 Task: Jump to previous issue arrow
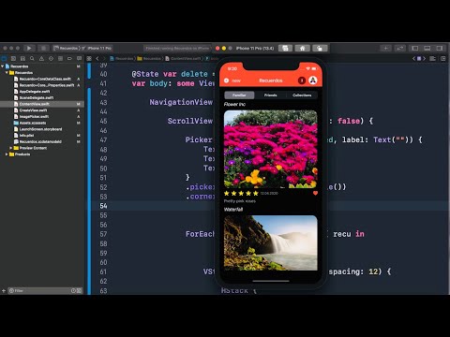click(x=414, y=58)
